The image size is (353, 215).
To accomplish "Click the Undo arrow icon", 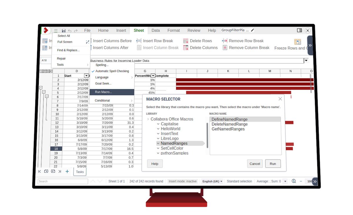I will [70, 31].
